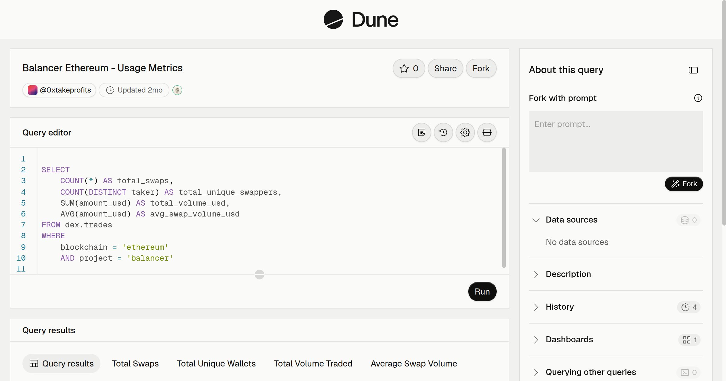The width and height of the screenshot is (726, 381).
Task: Focus the Enter prompt text field
Action: [x=616, y=142]
